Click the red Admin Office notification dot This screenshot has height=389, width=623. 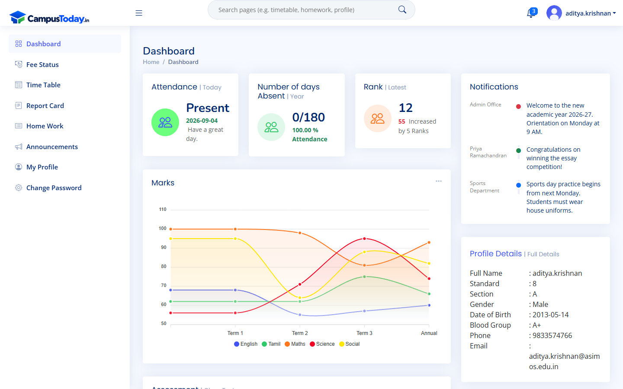[518, 106]
